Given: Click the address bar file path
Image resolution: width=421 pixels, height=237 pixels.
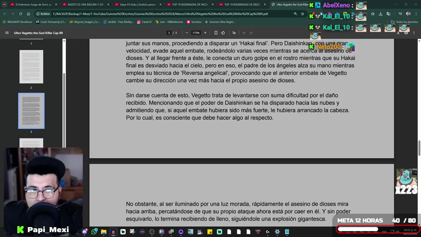Looking at the screenshot, I should tap(161, 14).
